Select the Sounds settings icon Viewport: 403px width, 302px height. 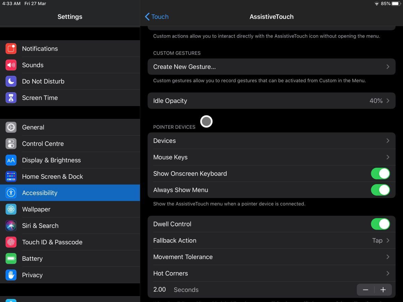coord(10,65)
